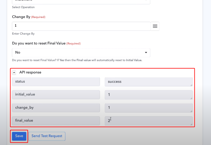Click the final_value response box showing 2
The width and height of the screenshot is (211, 145).
click(149, 121)
